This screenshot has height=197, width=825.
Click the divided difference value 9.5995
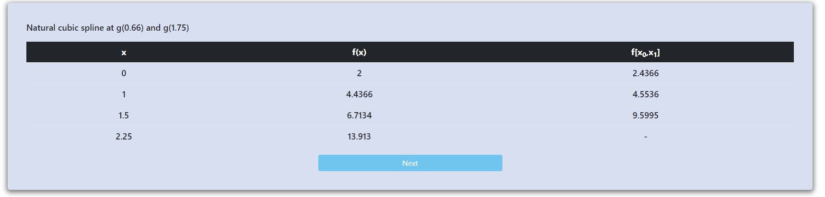click(645, 116)
